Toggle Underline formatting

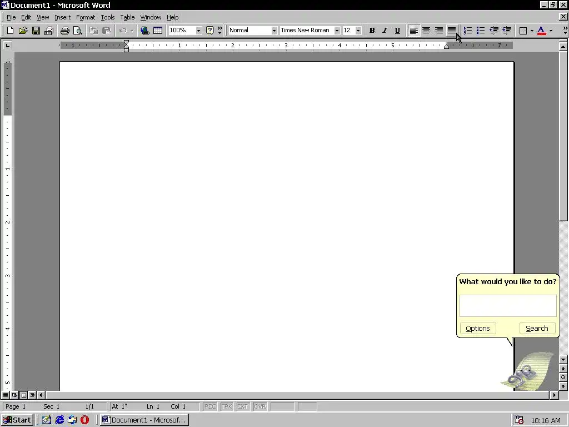(x=397, y=31)
